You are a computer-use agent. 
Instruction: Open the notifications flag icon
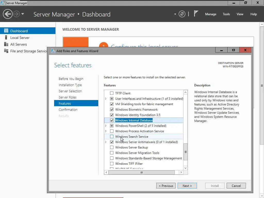click(196, 13)
